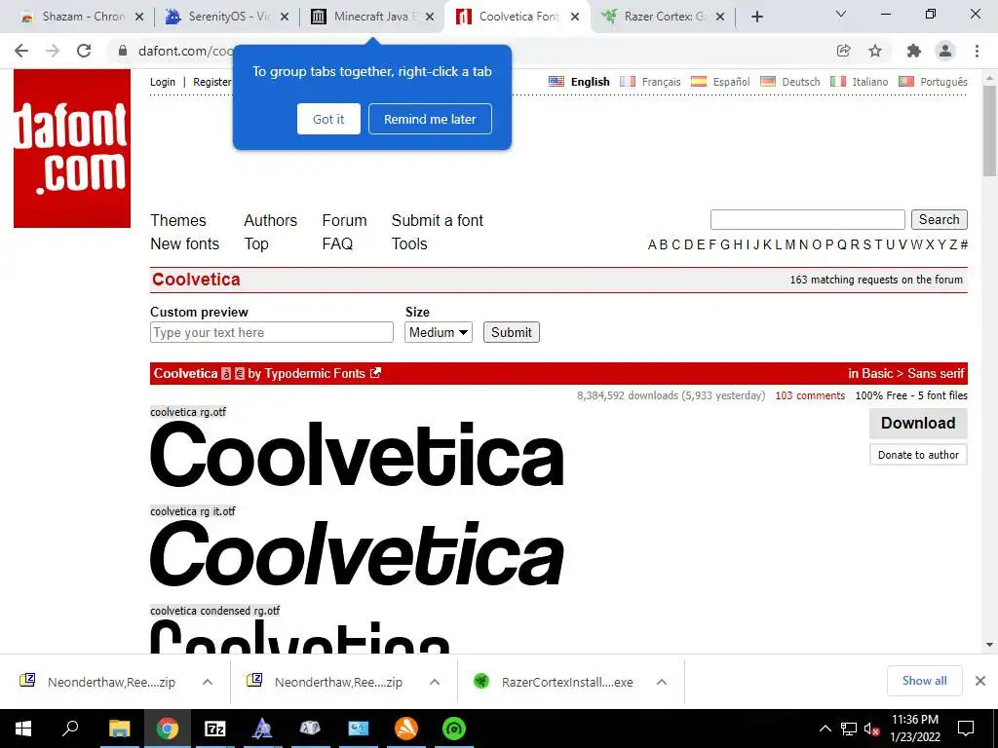Click the page vertical scrollbar thumb
Viewport: 998px width, 748px height.
coord(989,131)
